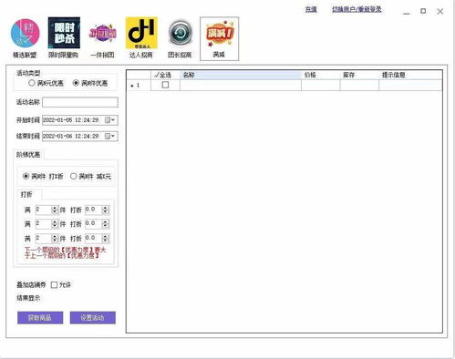Click the 结束时间 date-time value

tap(71, 136)
